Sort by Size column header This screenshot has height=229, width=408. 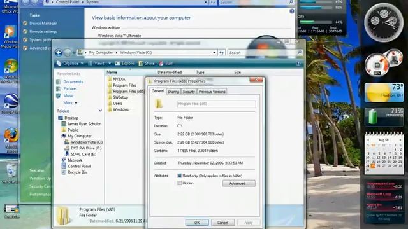(x=237, y=72)
